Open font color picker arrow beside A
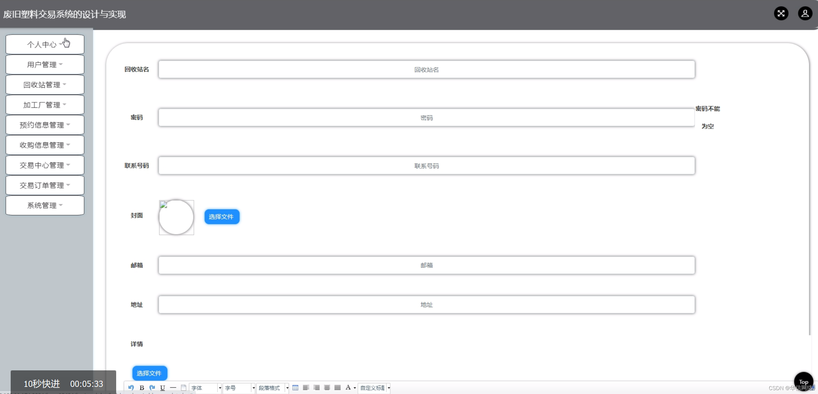The width and height of the screenshot is (818, 394). coord(355,388)
